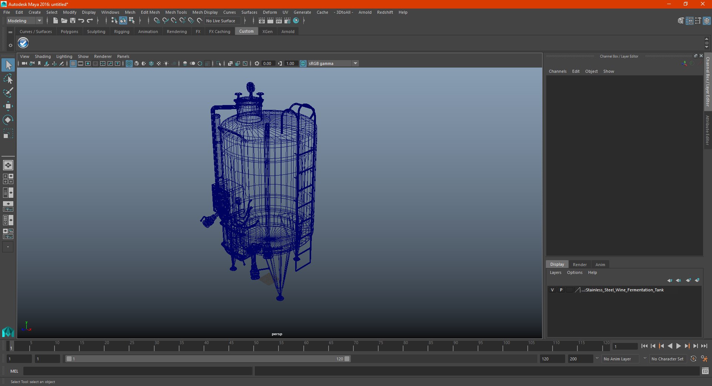Select the Move tool in the toolbox
712x386 pixels.
(8, 107)
